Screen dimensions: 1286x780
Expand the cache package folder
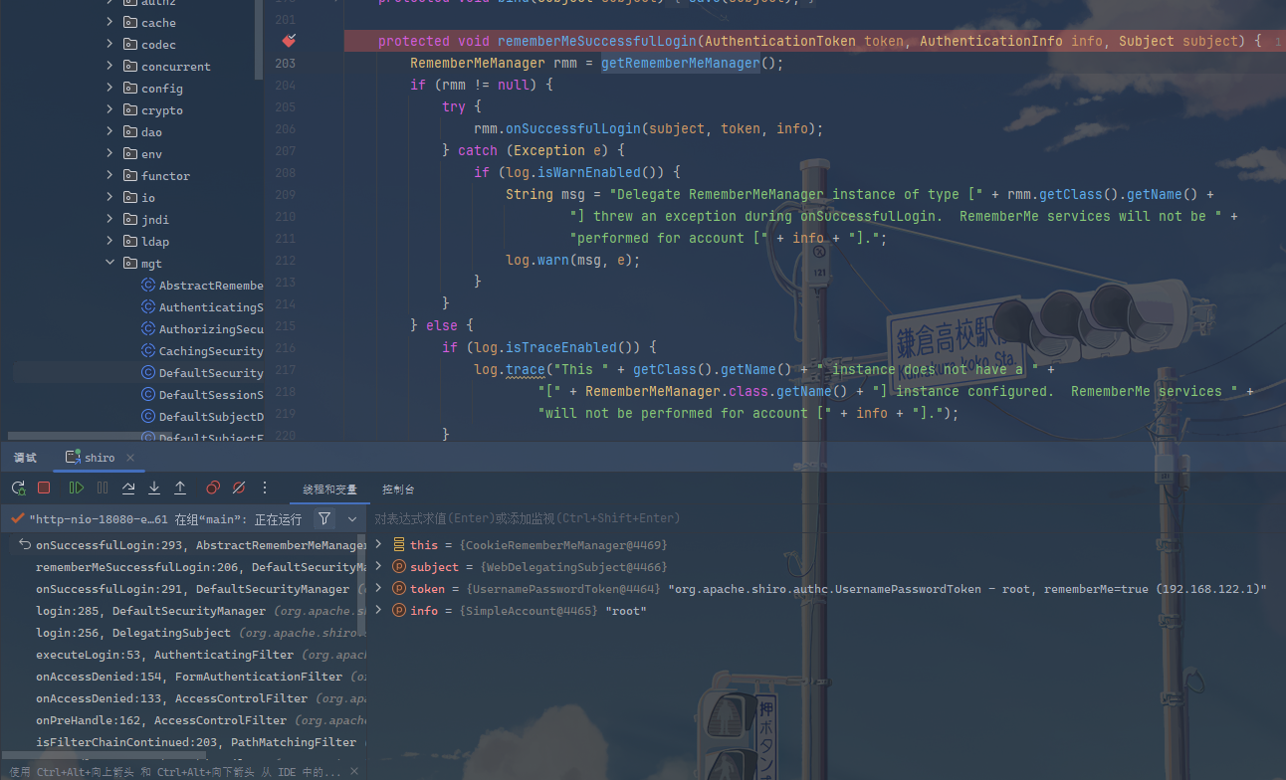[x=109, y=22]
